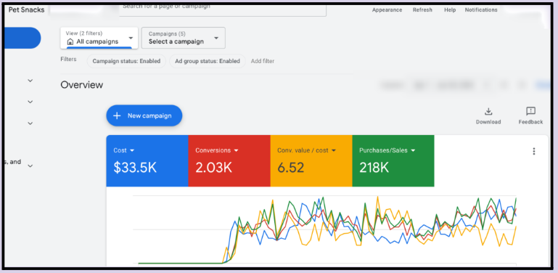
Task: Click the highlighted blue sidebar pill button
Action: [22, 38]
